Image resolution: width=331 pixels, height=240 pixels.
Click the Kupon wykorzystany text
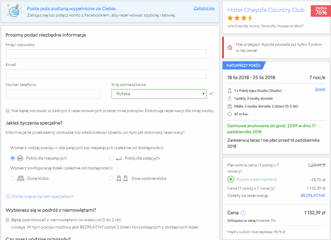click(x=257, y=179)
